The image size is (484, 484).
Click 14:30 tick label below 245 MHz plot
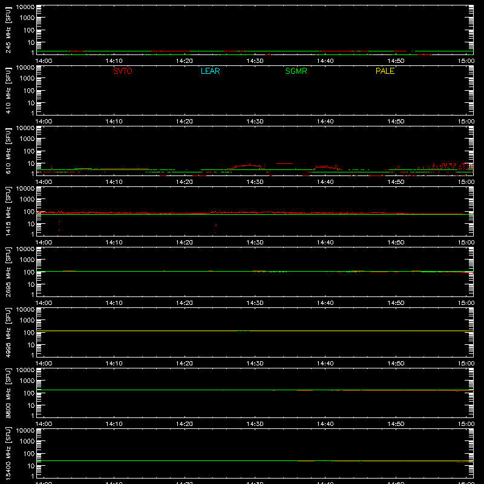point(255,61)
